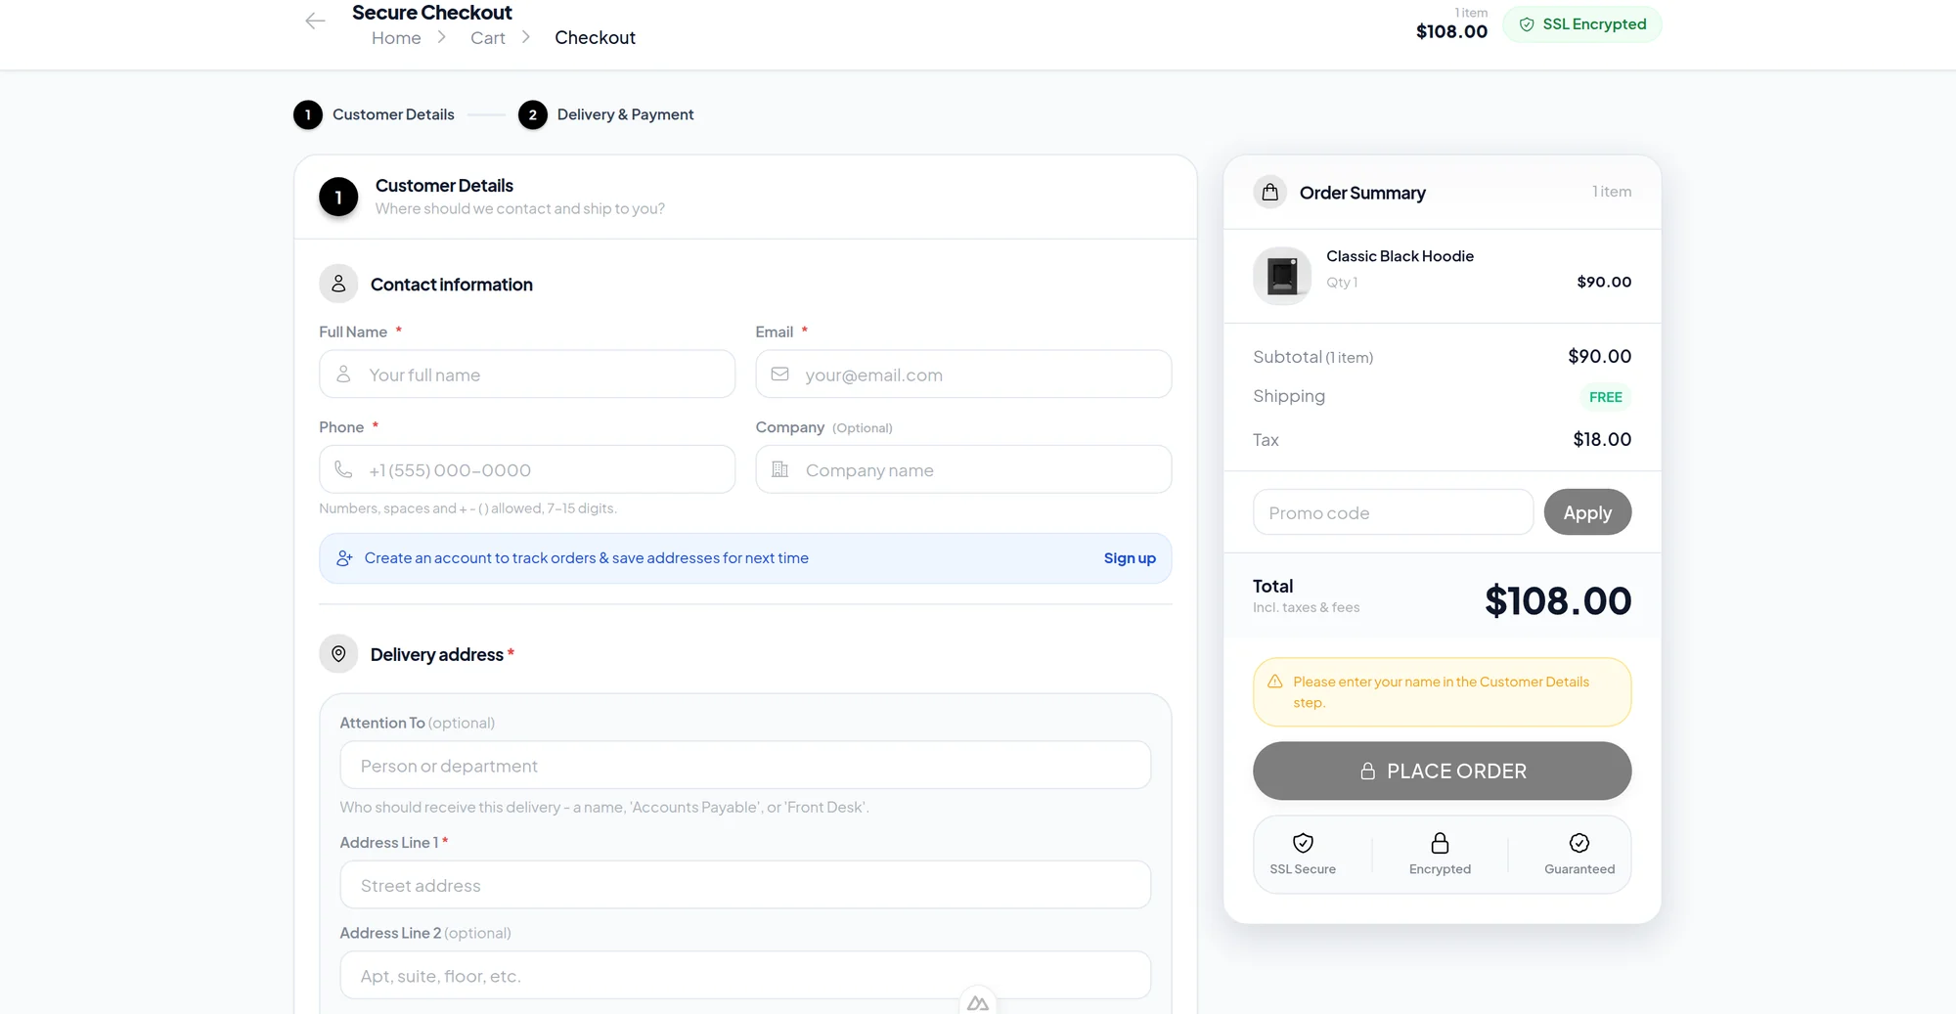1956x1014 pixels.
Task: Focus the Email input field
Action: coord(963,375)
